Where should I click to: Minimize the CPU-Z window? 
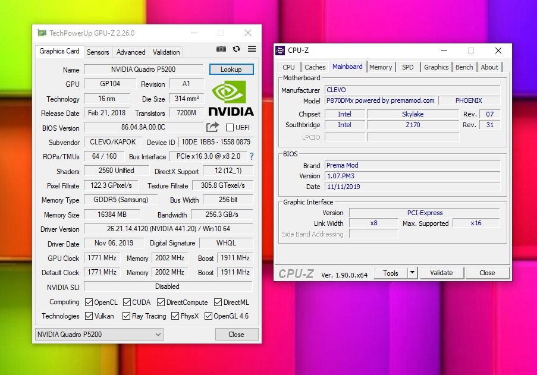[x=444, y=51]
